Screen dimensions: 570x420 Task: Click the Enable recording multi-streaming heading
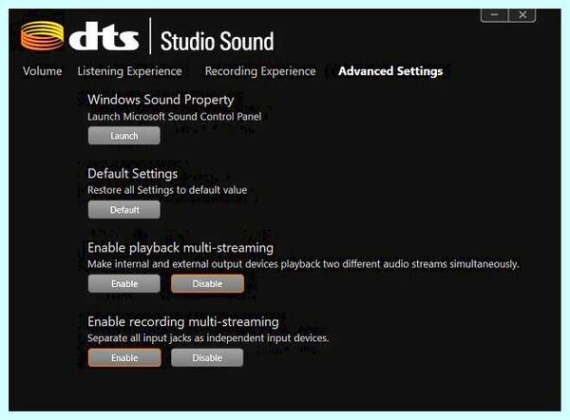[x=183, y=322]
